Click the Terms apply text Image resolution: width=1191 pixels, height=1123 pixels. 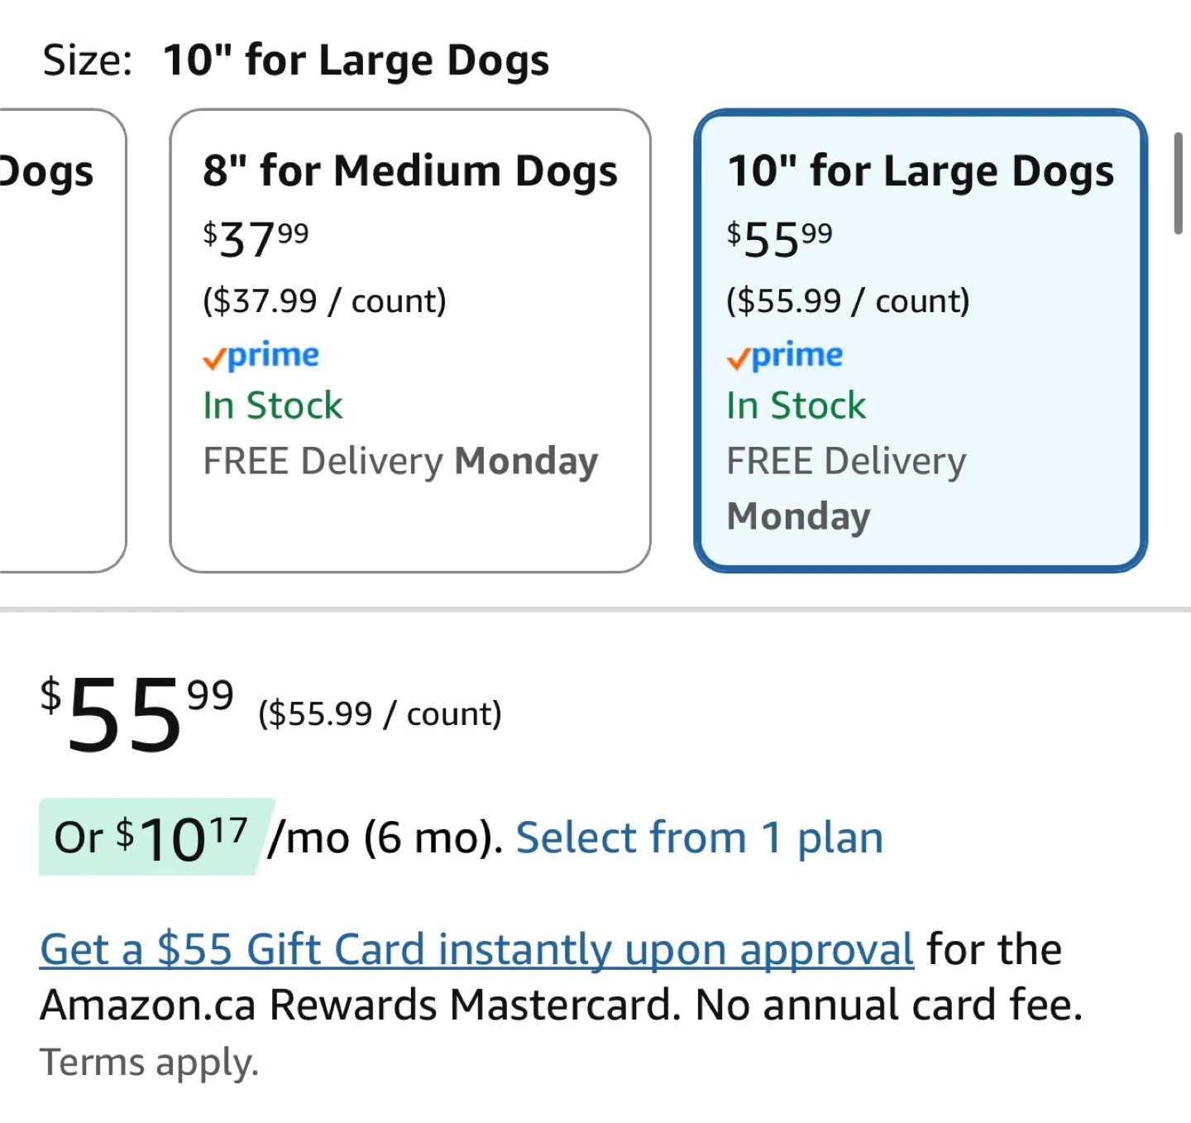click(150, 1063)
